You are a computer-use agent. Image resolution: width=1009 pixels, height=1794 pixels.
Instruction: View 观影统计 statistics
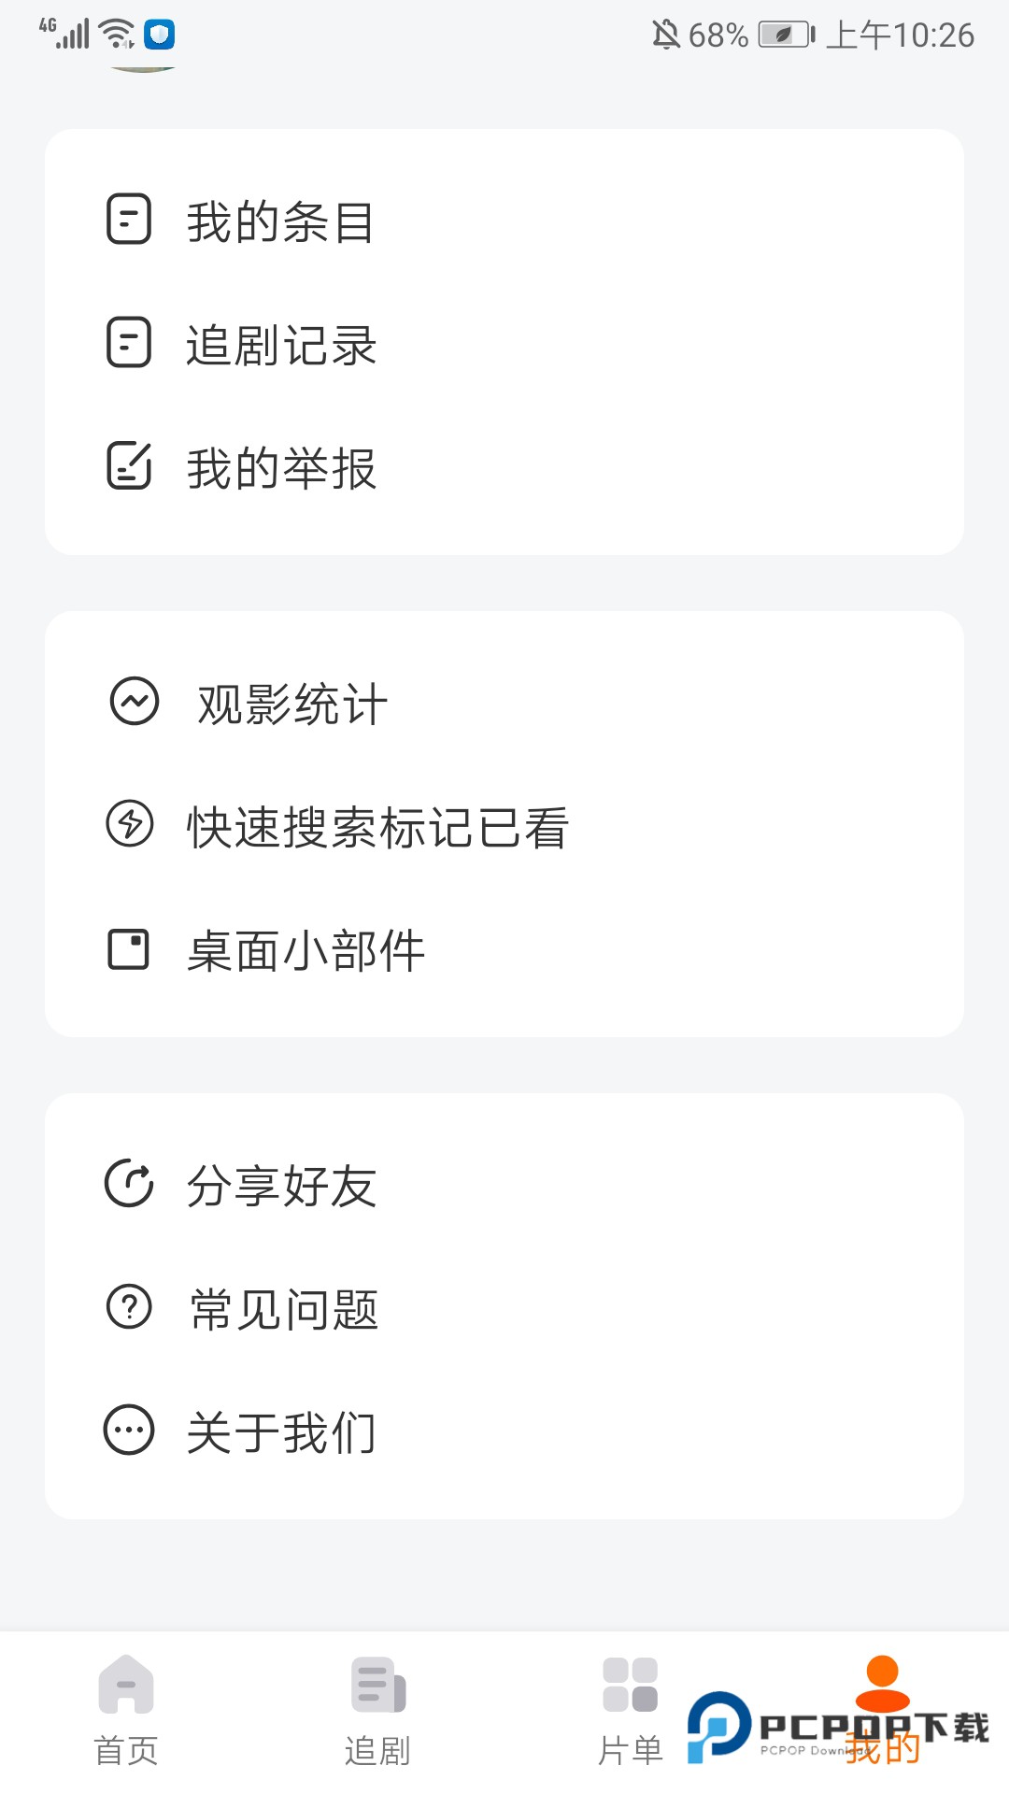click(291, 705)
